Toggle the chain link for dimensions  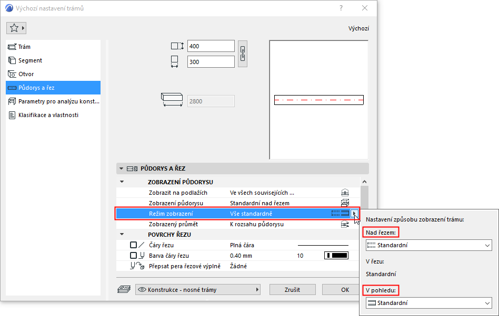243,54
